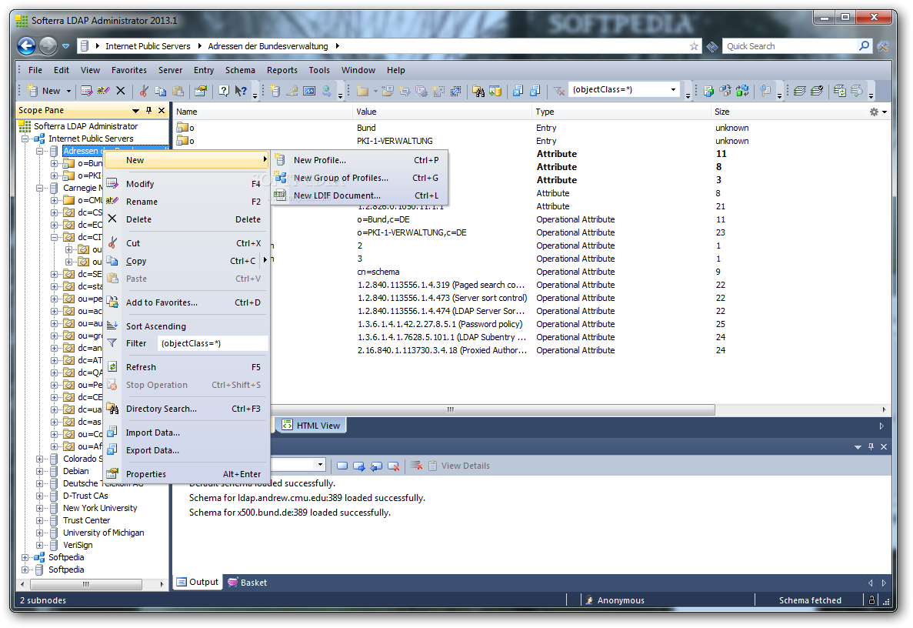Image resolution: width=913 pixels, height=628 pixels.
Task: Open the Reports menu
Action: 282,70
